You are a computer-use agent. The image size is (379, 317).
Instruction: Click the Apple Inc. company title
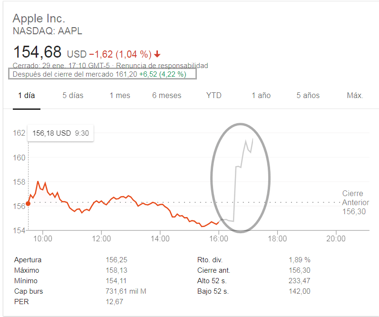(x=39, y=19)
